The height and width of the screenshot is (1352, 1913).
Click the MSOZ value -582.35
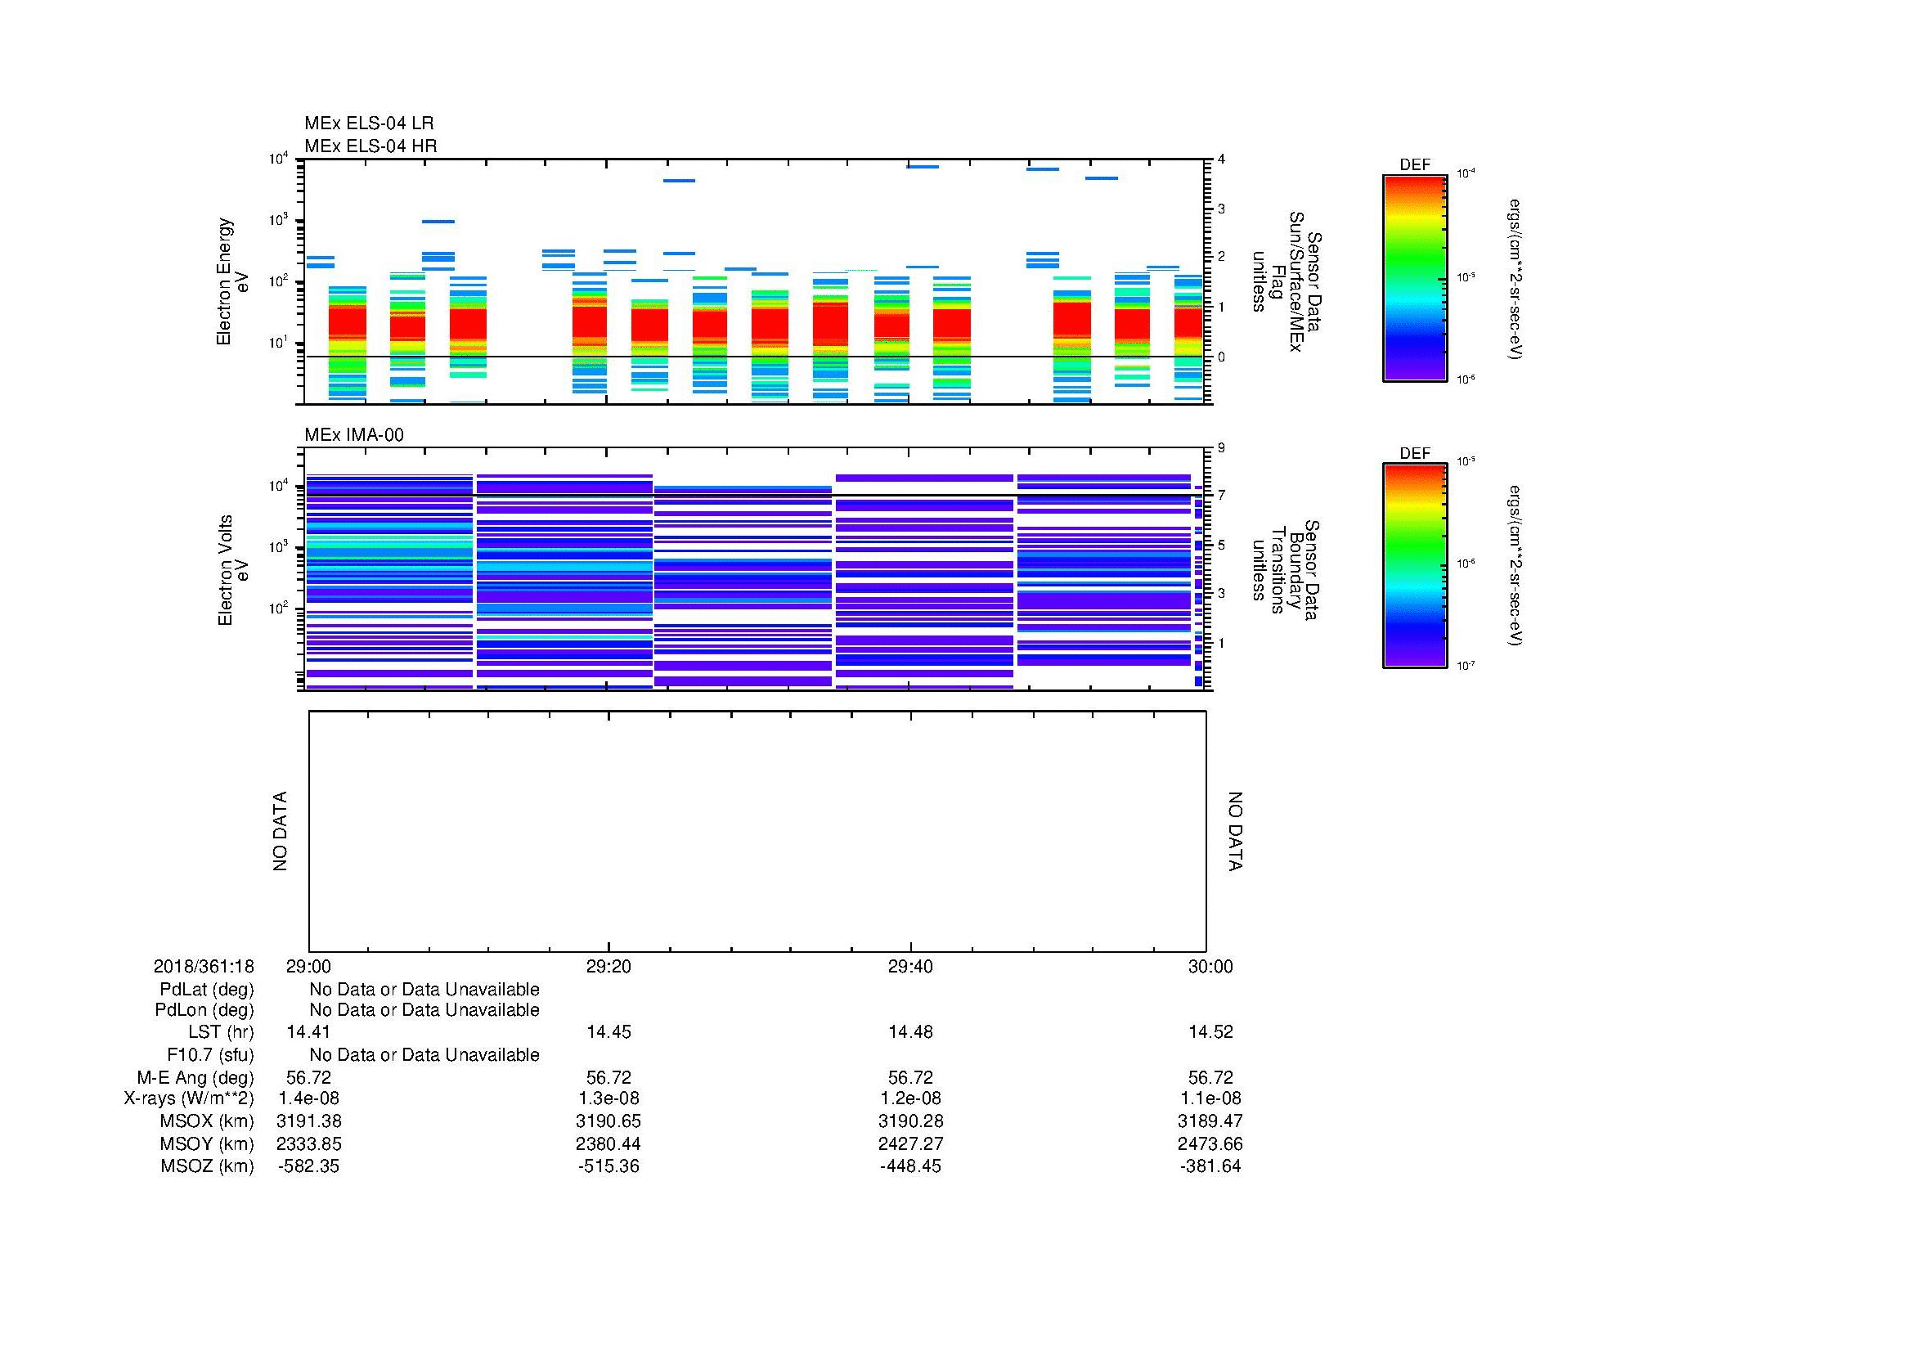click(308, 1166)
